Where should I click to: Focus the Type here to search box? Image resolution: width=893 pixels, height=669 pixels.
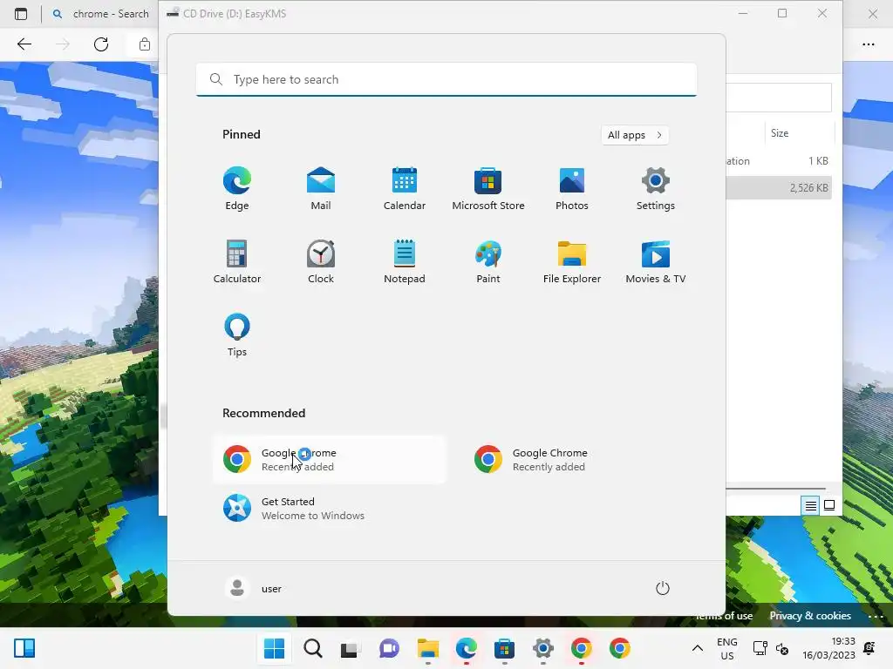coord(446,79)
